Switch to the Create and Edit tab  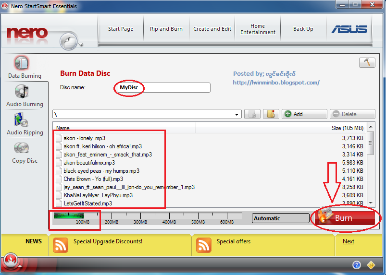[x=212, y=29]
